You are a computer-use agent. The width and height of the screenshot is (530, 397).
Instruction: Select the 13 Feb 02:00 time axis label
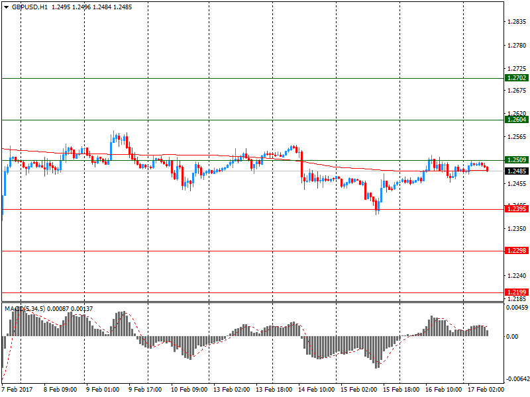231,390
